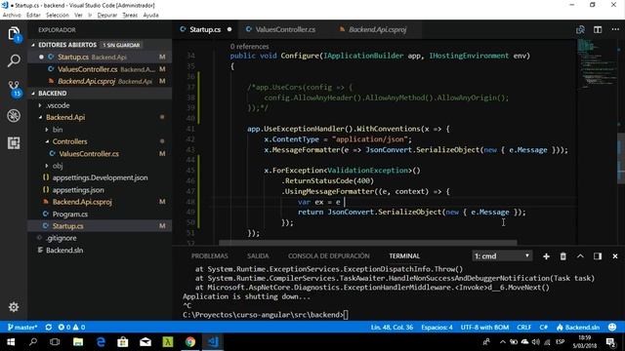
Task: Open the Manage settings gear
Action: (x=14, y=307)
